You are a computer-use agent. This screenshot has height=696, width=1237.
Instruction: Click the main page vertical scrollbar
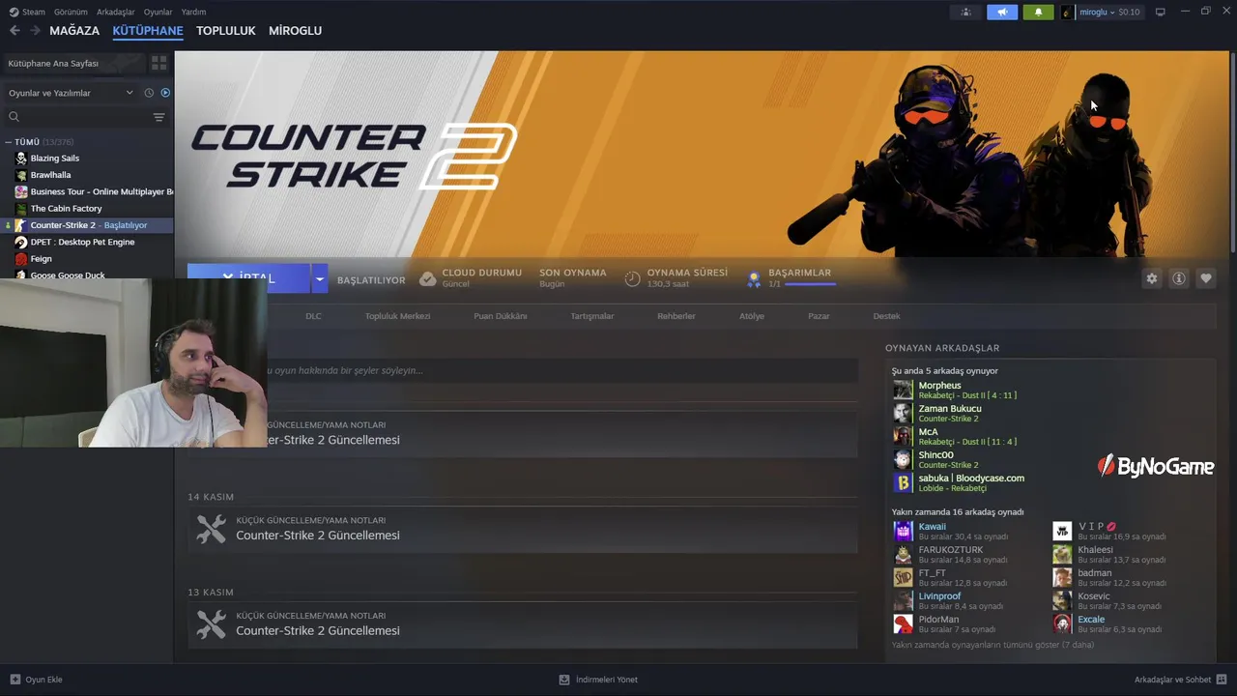[1232, 155]
